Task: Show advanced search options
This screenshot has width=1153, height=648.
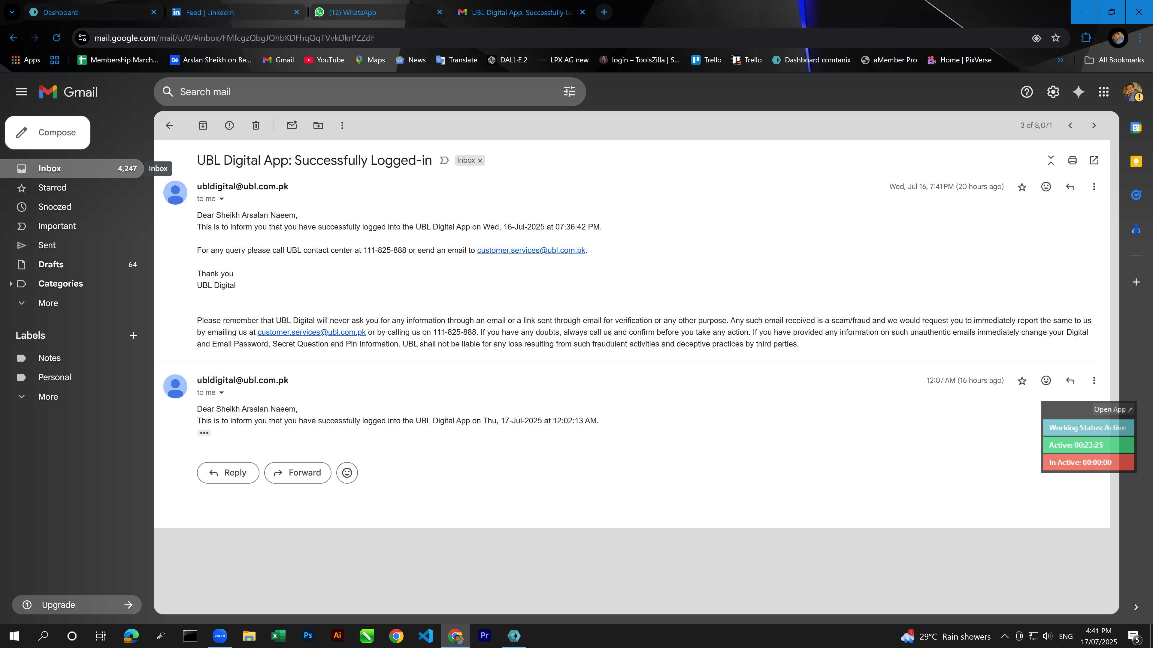Action: click(569, 92)
